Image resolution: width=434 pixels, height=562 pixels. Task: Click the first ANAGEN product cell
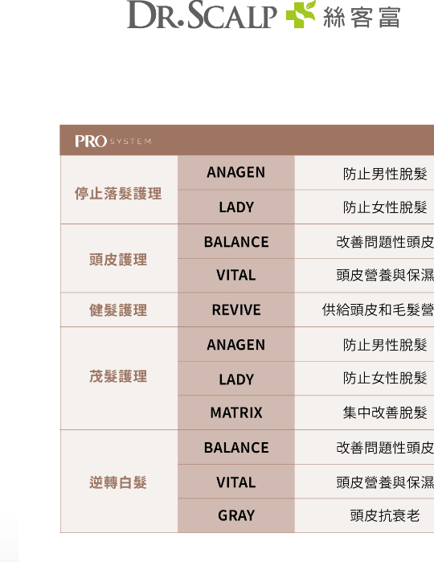click(x=235, y=172)
